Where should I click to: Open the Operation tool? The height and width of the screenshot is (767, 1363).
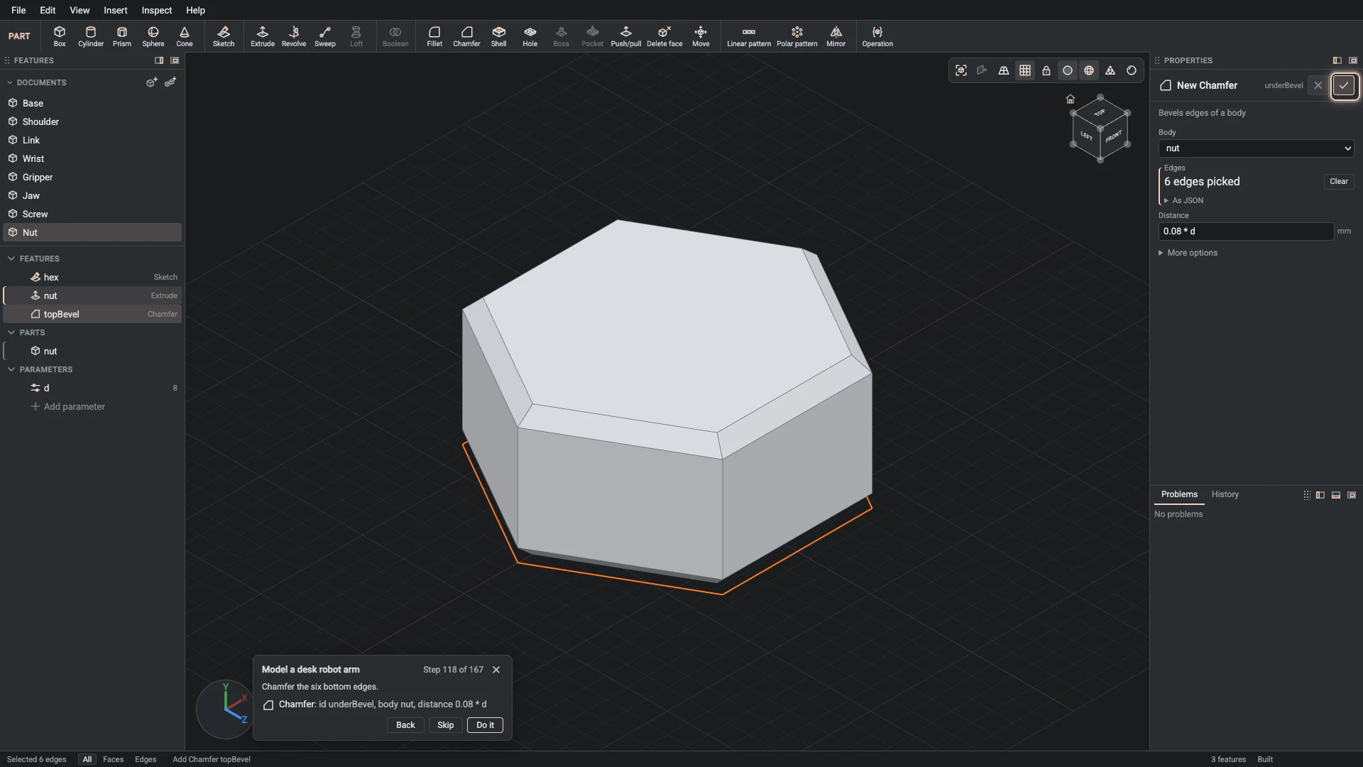click(x=877, y=36)
